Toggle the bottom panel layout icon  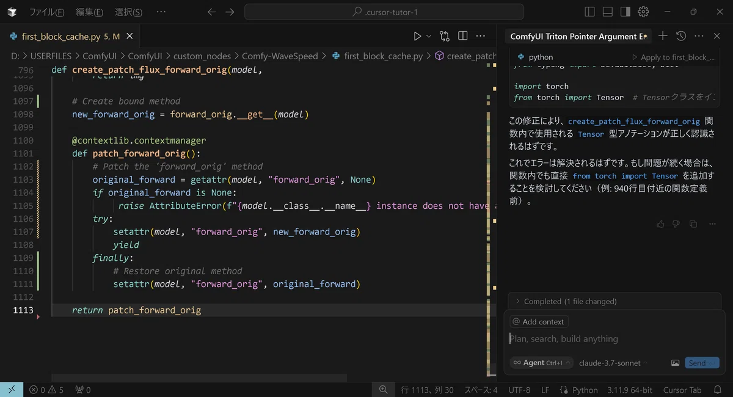coord(607,12)
